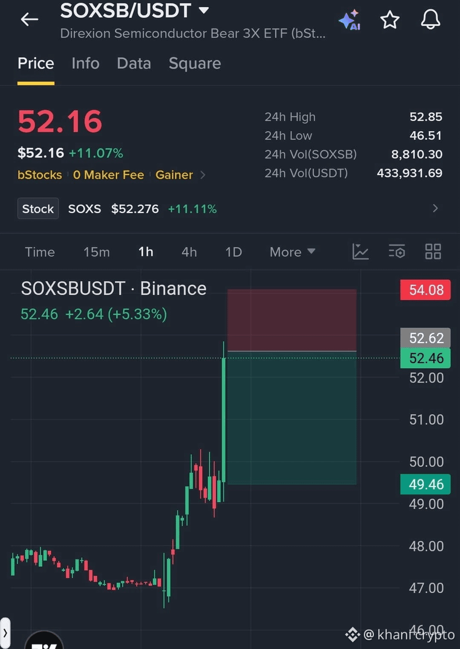Tap the 52.00 price axis label
Image resolution: width=460 pixels, height=649 pixels.
(x=426, y=378)
